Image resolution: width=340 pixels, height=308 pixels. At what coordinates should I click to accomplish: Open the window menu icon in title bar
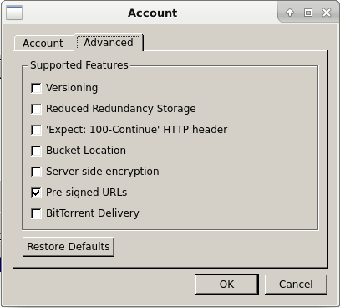tap(14, 13)
